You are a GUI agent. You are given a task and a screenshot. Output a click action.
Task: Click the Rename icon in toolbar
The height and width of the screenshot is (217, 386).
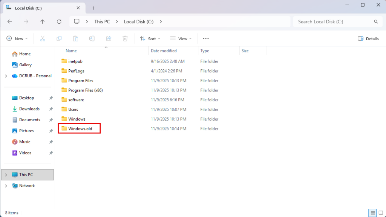(92, 39)
